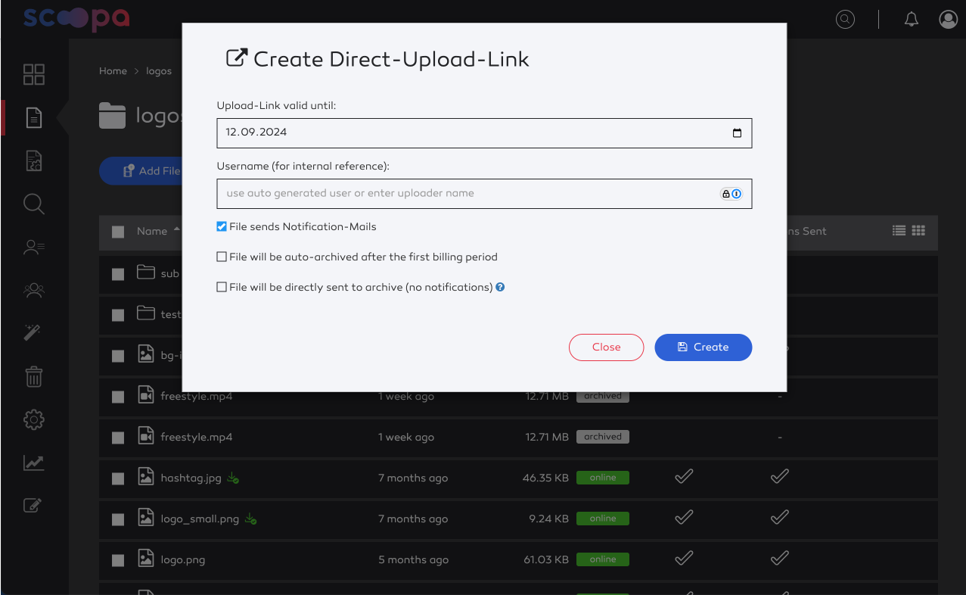Click the password manager icon in username field
Image resolution: width=966 pixels, height=595 pixels.
pos(731,194)
